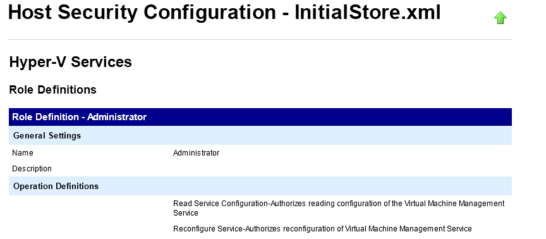Screen dimensions: 546x239
Task: Click the 'Role Definitions' subheading
Action: coord(52,90)
